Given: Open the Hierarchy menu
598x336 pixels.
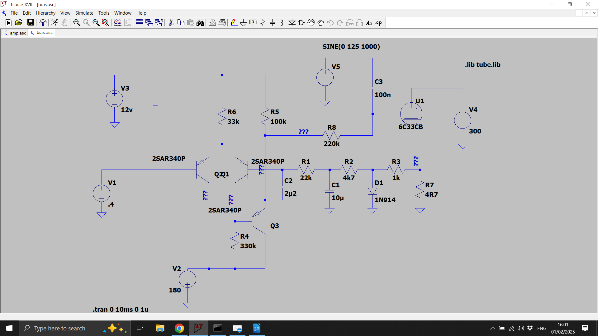Looking at the screenshot, I should coord(45,13).
